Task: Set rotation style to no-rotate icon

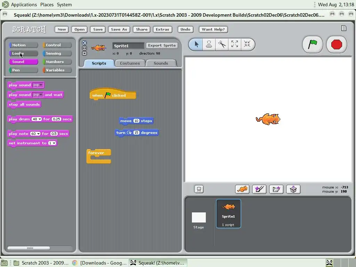Action: (x=84, y=54)
